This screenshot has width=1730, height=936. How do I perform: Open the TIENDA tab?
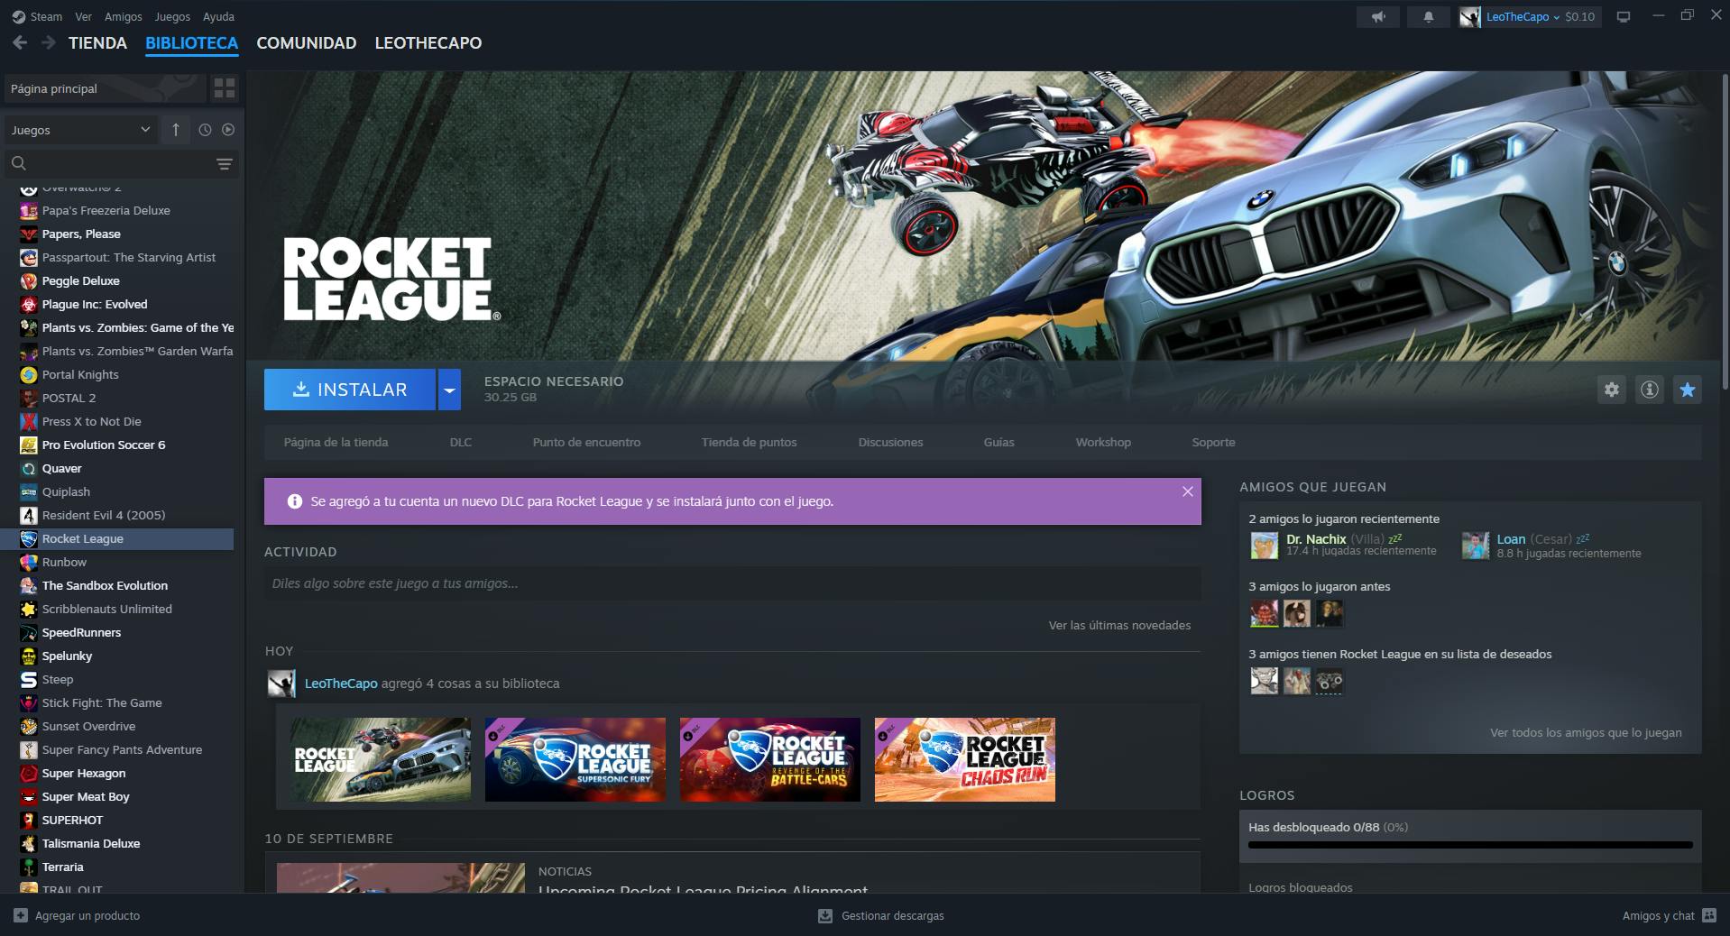click(x=97, y=42)
